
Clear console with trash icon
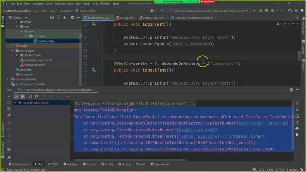click(x=297, y=135)
